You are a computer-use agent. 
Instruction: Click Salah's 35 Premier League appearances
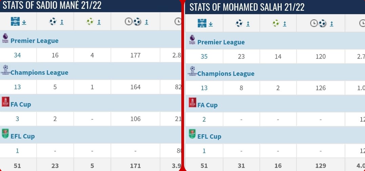pyautogui.click(x=204, y=56)
